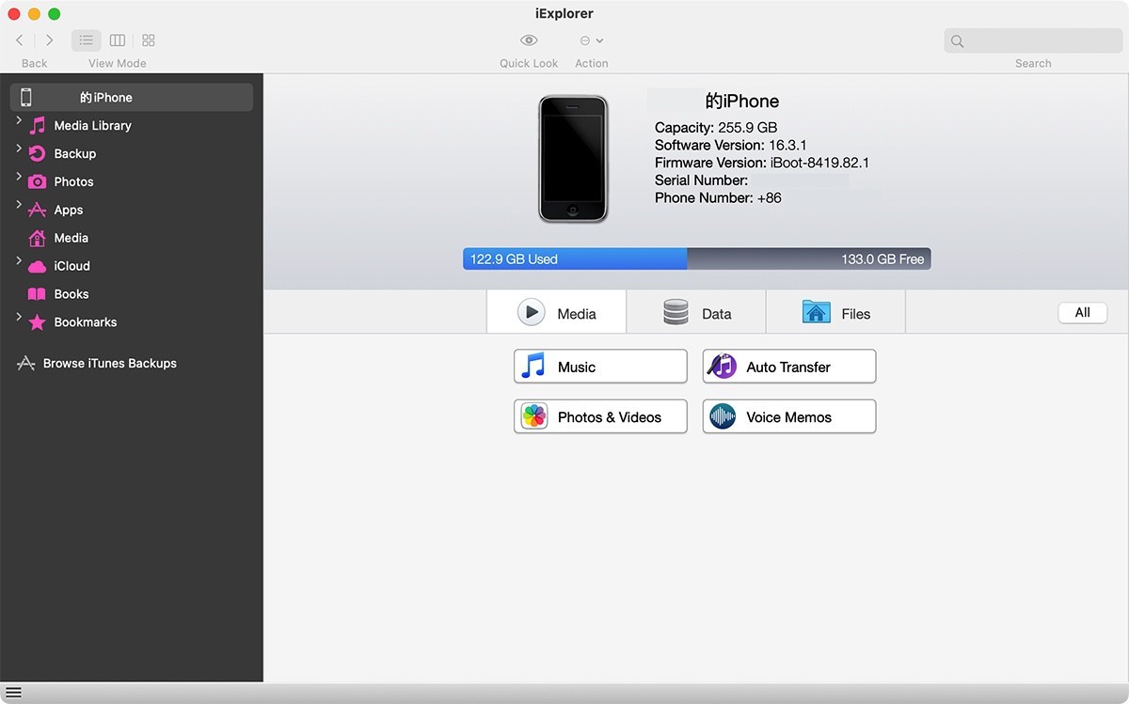Click inside the Search field
This screenshot has width=1129, height=704.
1032,40
